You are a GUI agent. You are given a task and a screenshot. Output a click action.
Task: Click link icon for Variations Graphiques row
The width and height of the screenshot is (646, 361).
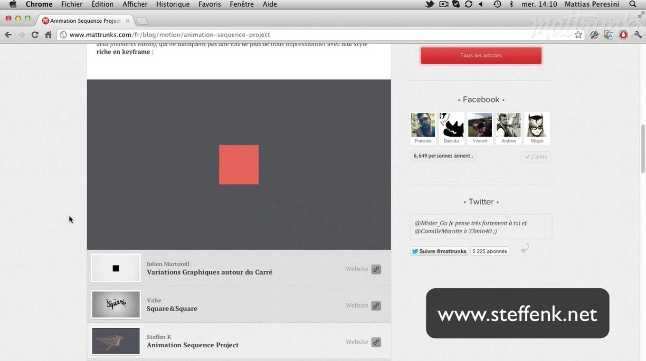[376, 269]
